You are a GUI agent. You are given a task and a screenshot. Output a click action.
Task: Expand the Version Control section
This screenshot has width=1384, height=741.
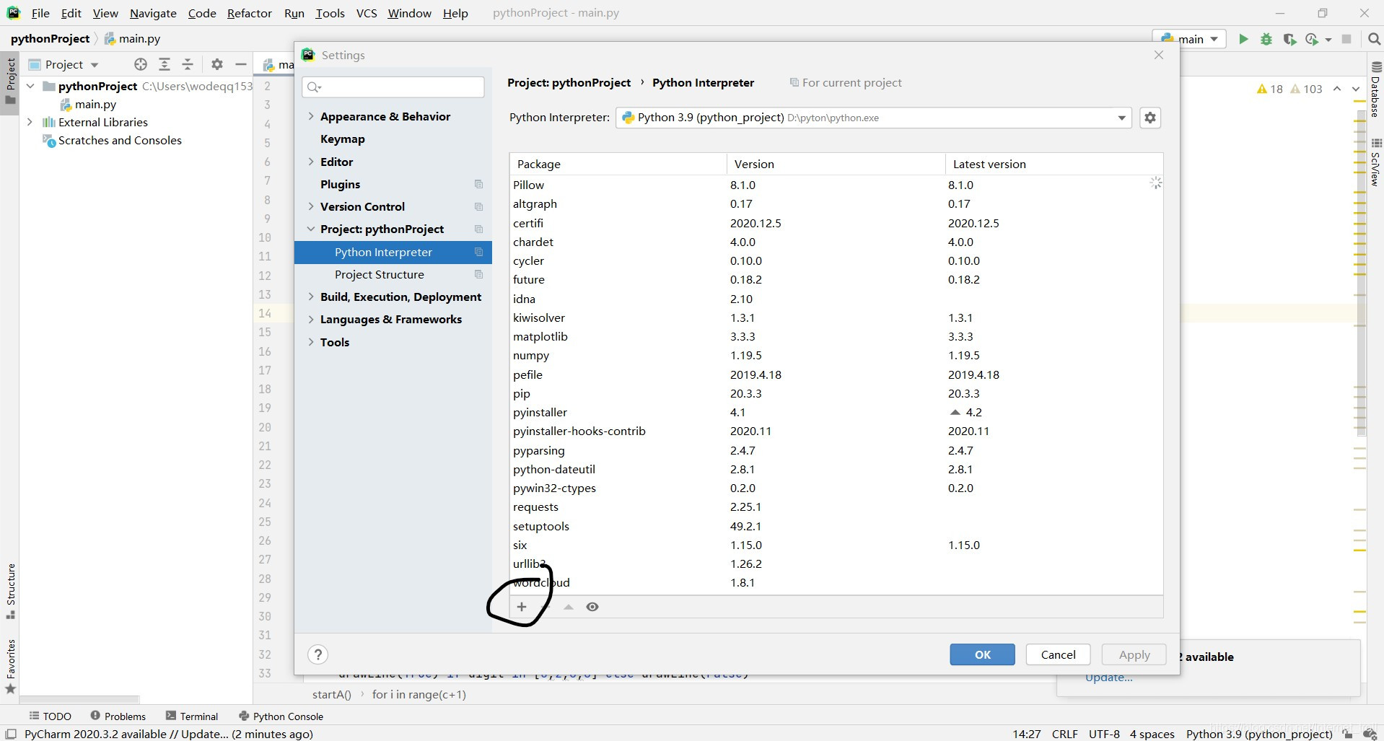click(x=311, y=206)
